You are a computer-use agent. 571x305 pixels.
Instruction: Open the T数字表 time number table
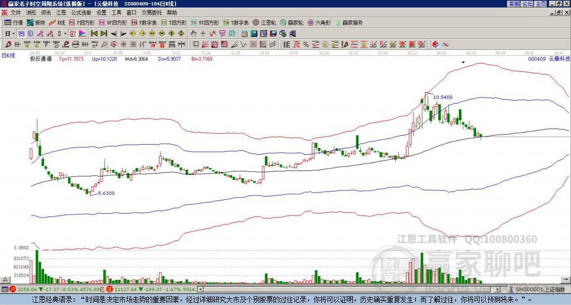(236, 22)
